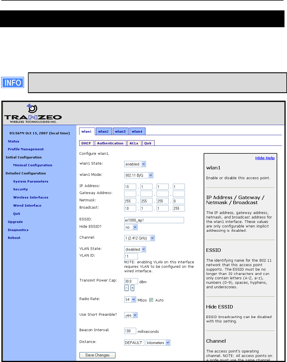Viewport: 287px width, 362px height.
Task: Click the last Netmask octet field
Action: coord(179,201)
